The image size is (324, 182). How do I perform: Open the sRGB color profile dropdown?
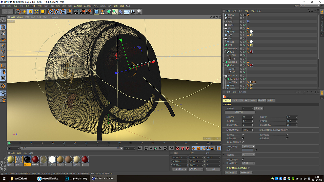(x=249, y=163)
